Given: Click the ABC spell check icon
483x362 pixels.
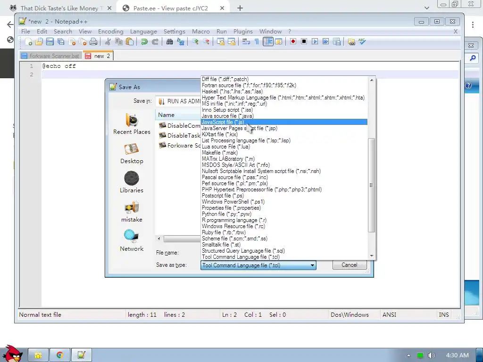Looking at the screenshot, I should click(362, 41).
